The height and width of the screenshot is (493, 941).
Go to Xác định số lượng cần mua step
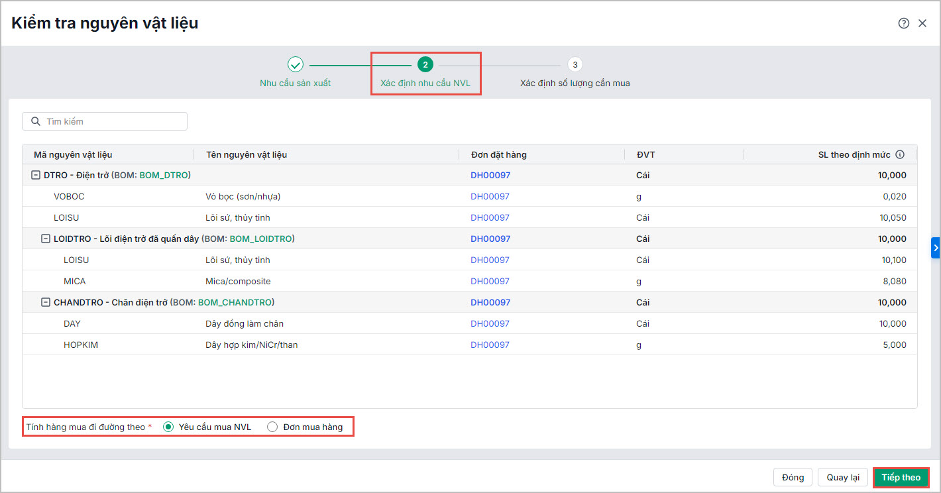575,83
